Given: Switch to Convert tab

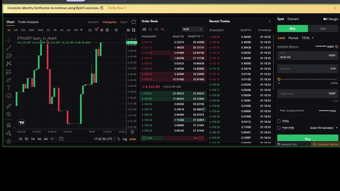Looking at the screenshot, I should coord(293,19).
